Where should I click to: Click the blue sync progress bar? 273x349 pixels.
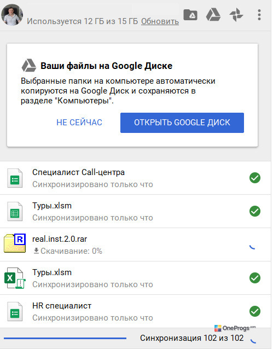click(x=65, y=338)
